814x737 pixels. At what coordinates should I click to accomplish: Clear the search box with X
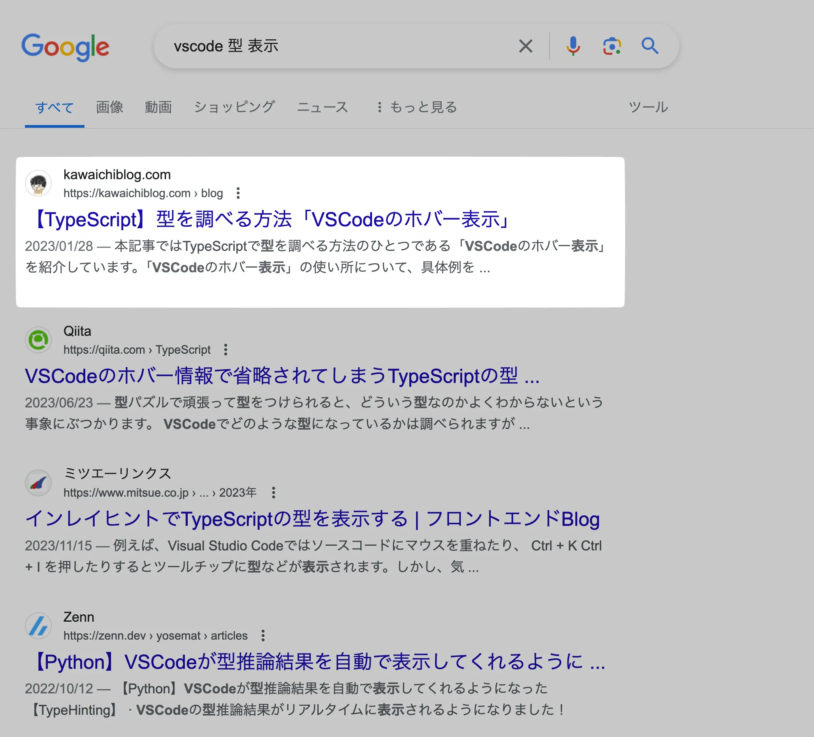pos(525,46)
